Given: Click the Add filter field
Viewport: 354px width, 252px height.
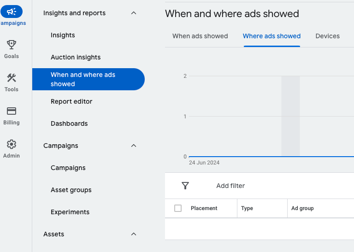Looking at the screenshot, I should click(230, 186).
